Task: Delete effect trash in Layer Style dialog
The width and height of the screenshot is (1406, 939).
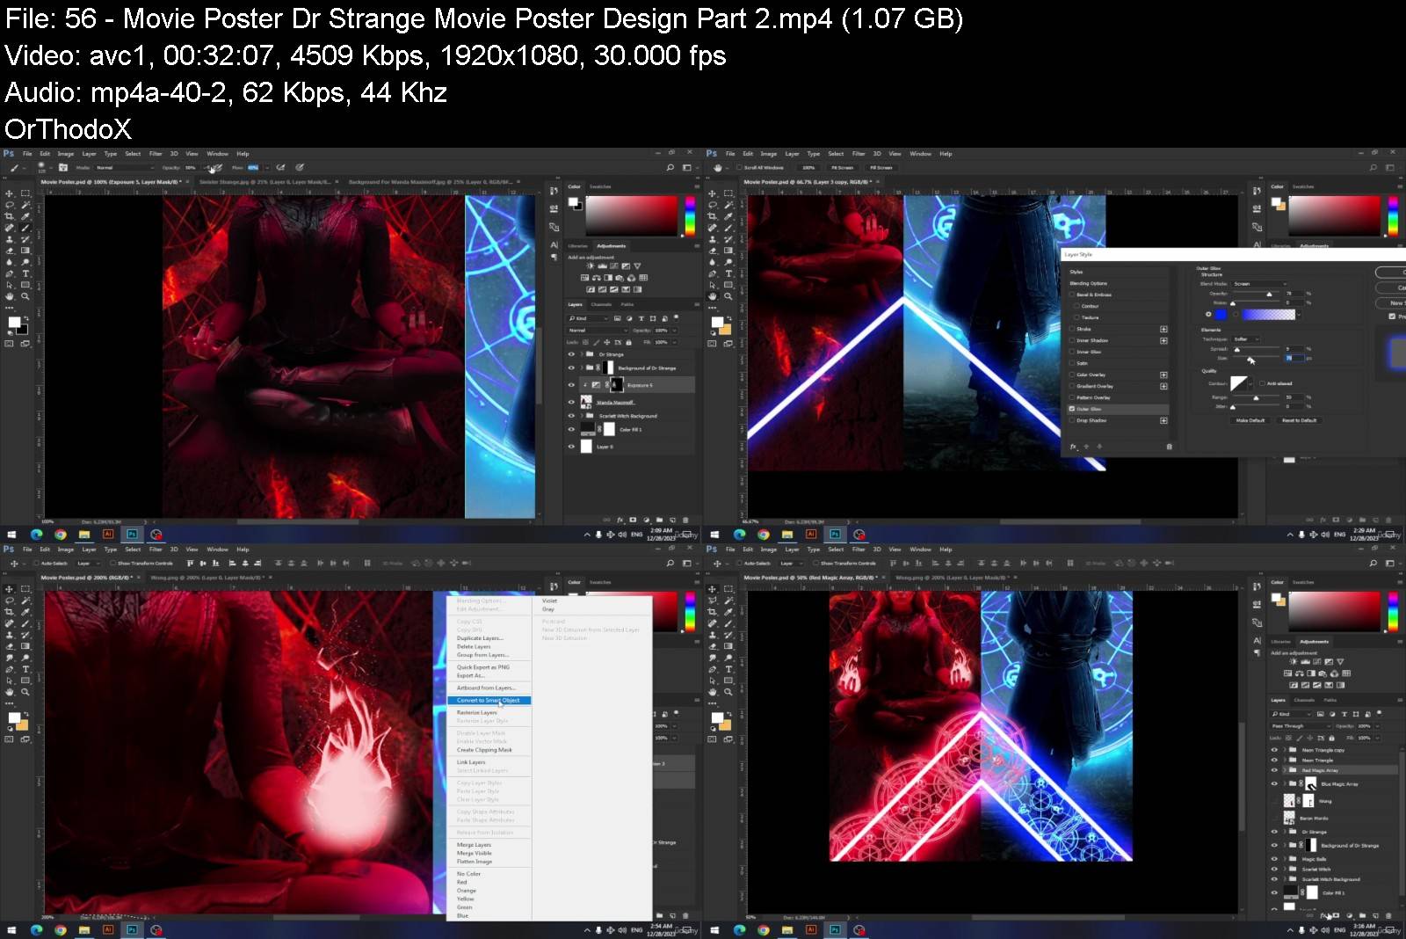Action: point(1169,447)
